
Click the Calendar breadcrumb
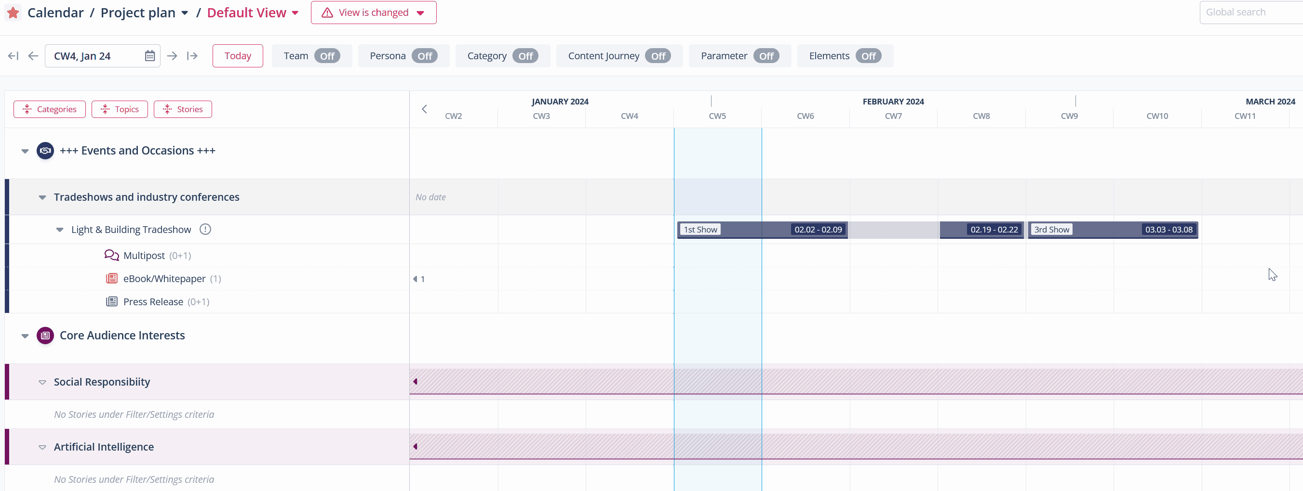pos(55,13)
